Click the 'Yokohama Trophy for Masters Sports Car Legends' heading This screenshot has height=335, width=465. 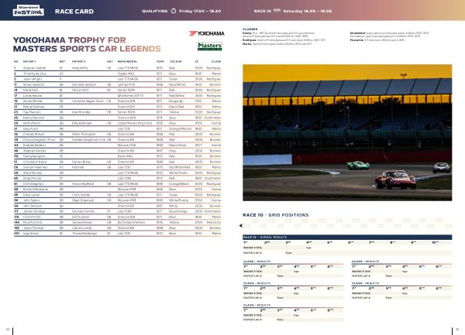coord(87,44)
